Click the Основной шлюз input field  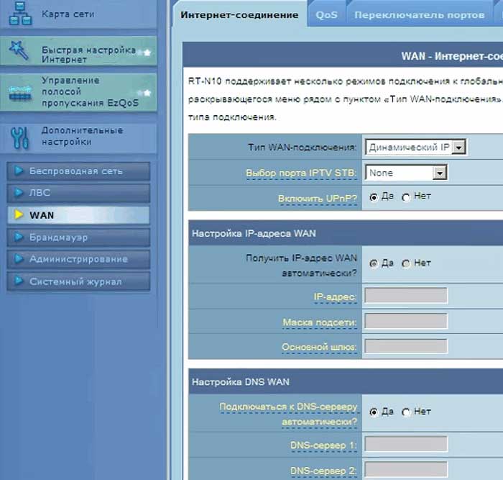tap(406, 345)
